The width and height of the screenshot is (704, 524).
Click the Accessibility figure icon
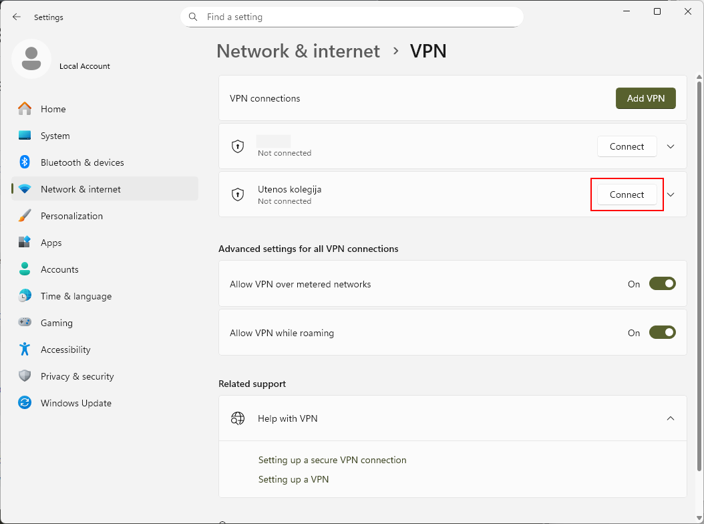(x=25, y=350)
